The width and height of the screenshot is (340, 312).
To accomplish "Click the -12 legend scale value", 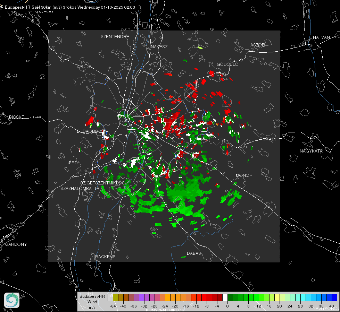I will [x=196, y=306].
